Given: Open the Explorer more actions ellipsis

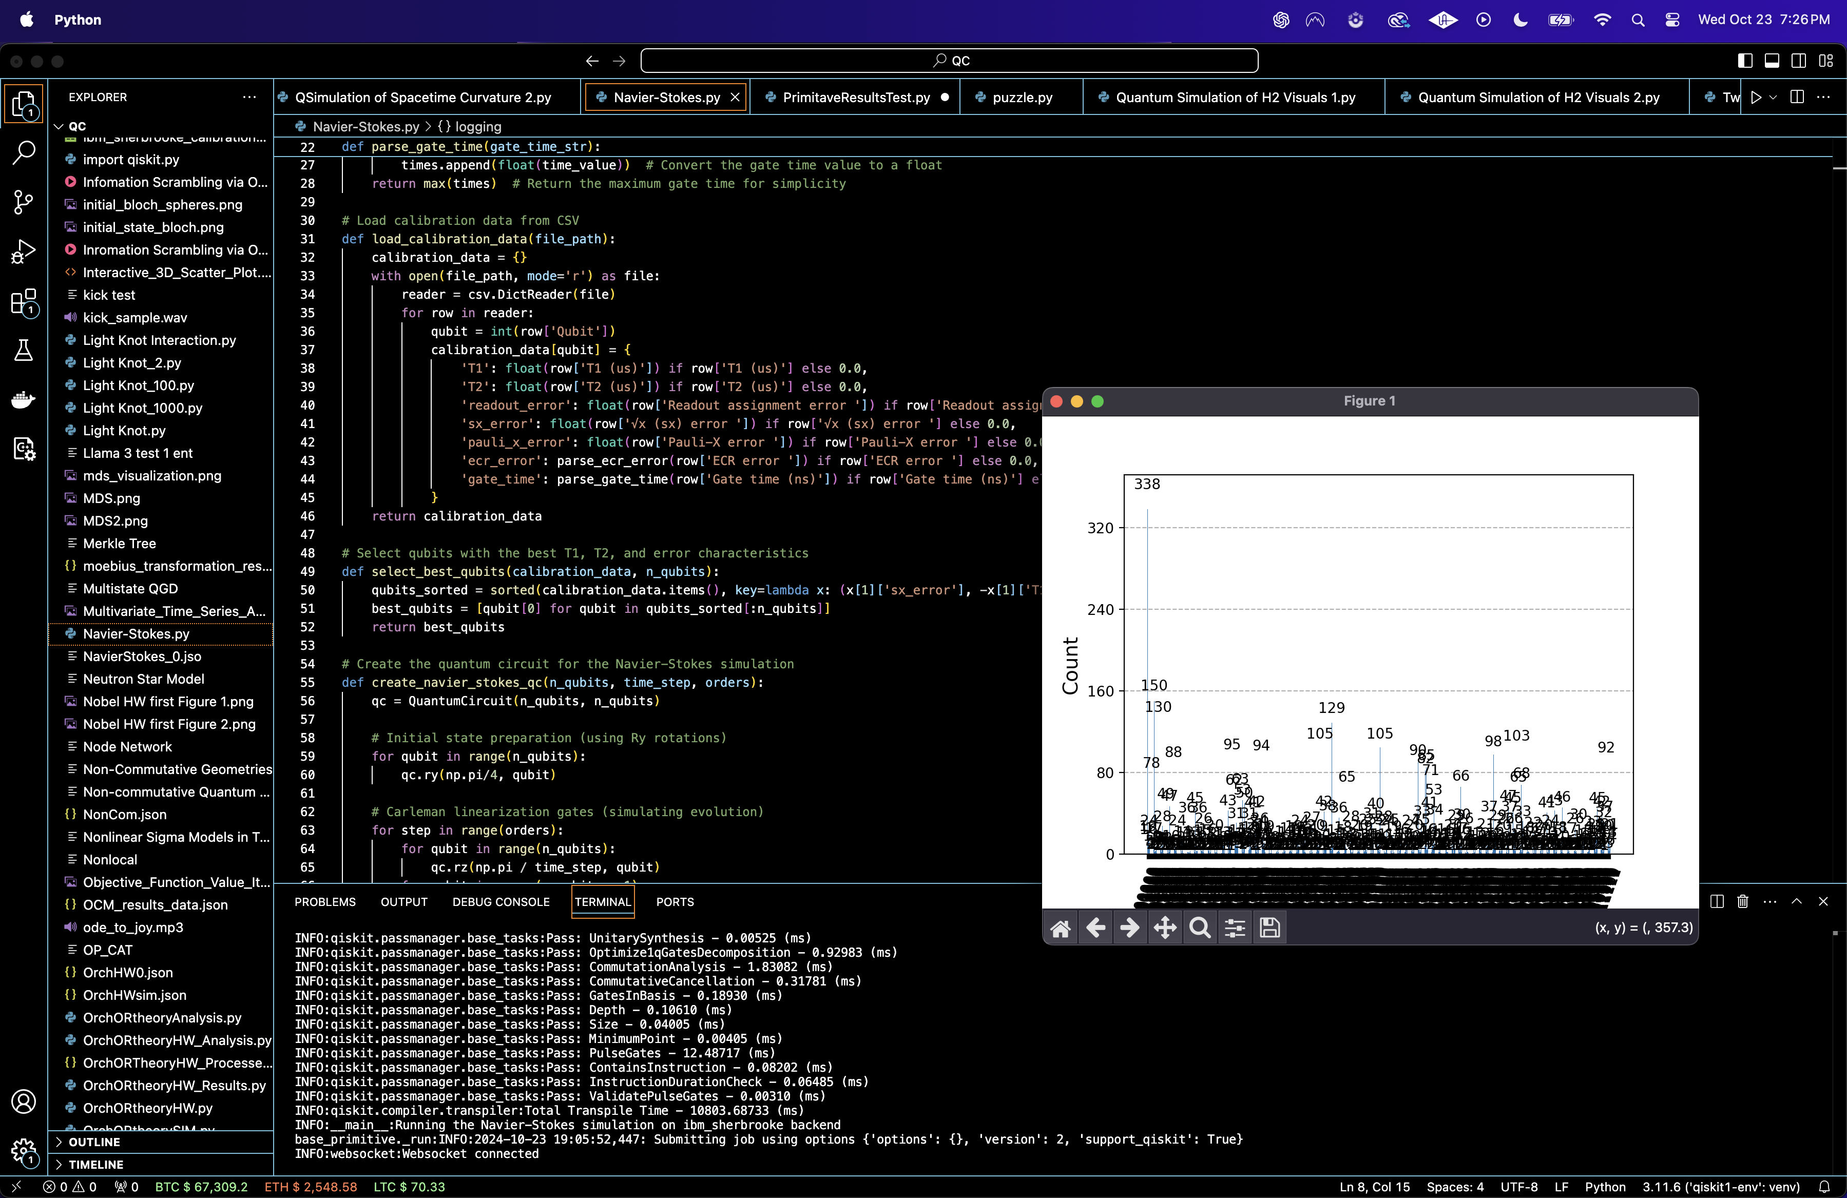Looking at the screenshot, I should (249, 97).
